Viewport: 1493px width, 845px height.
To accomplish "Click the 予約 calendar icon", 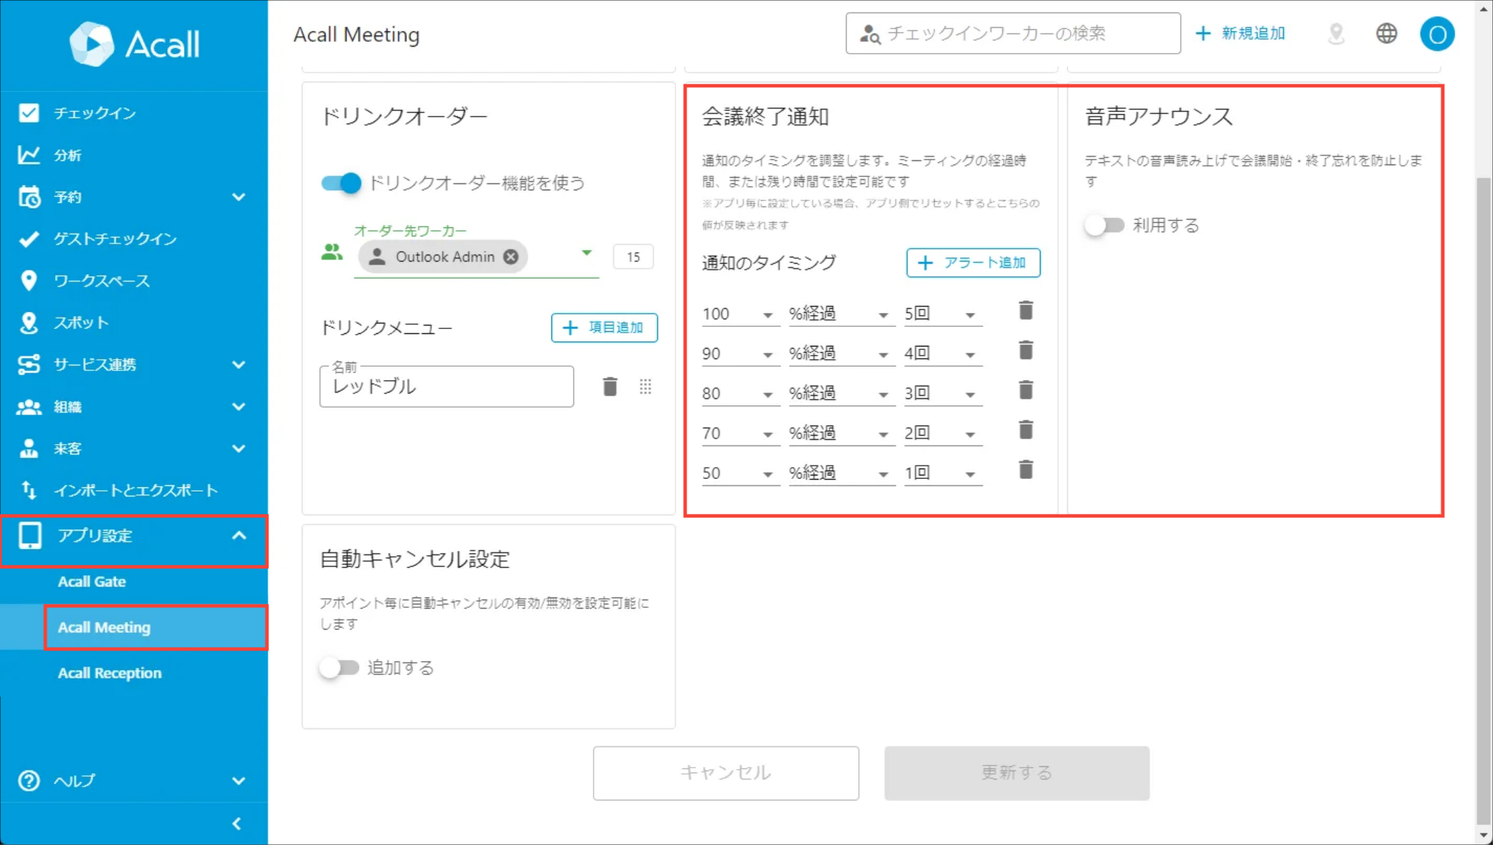I will point(29,197).
